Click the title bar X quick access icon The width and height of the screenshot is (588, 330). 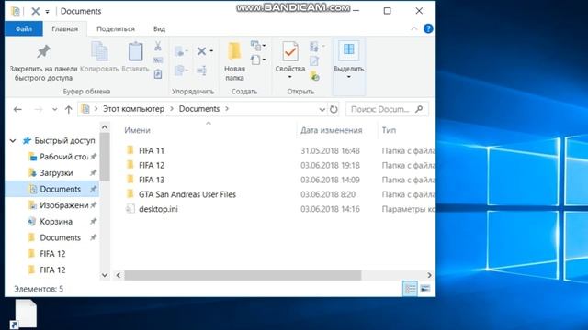coord(36,11)
